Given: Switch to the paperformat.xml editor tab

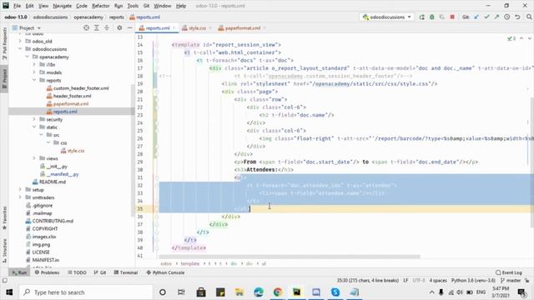Looking at the screenshot, I should click(x=242, y=27).
